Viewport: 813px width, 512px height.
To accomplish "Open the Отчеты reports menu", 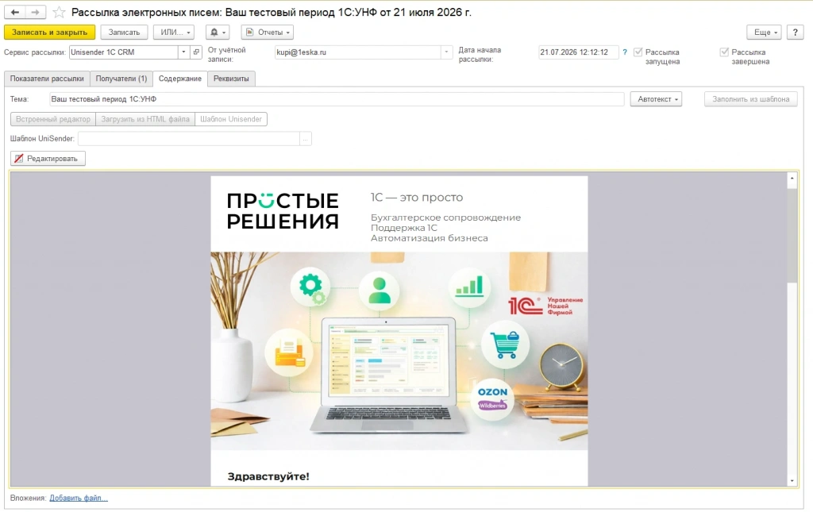I will pos(268,32).
